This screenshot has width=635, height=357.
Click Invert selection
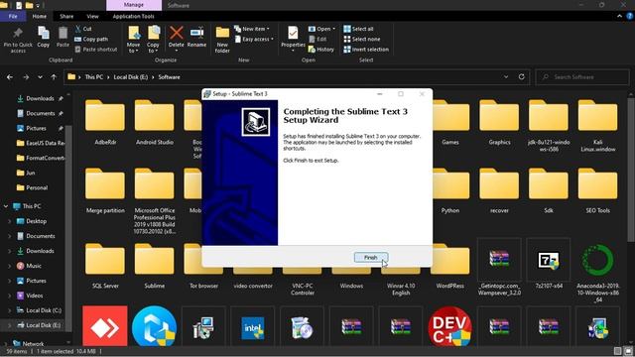pos(366,50)
